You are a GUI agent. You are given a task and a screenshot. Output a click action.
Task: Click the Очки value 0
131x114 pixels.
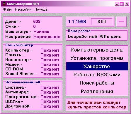[34, 27]
